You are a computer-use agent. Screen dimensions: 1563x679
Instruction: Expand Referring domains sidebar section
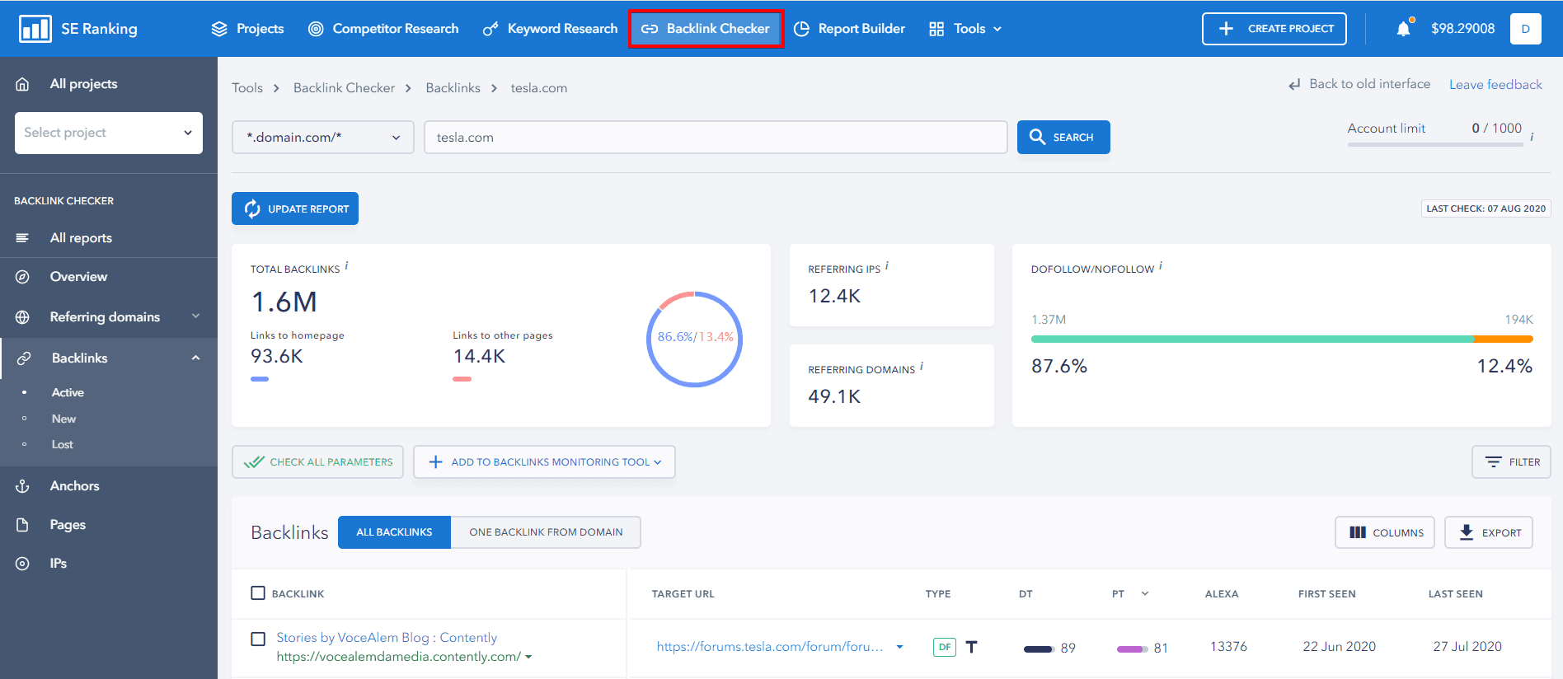pos(196,316)
